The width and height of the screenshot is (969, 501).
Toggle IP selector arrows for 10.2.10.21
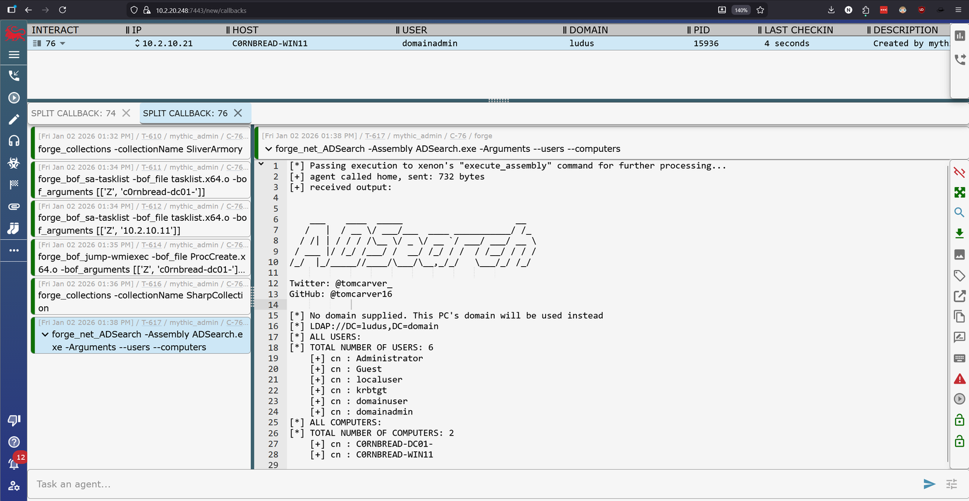pos(137,44)
